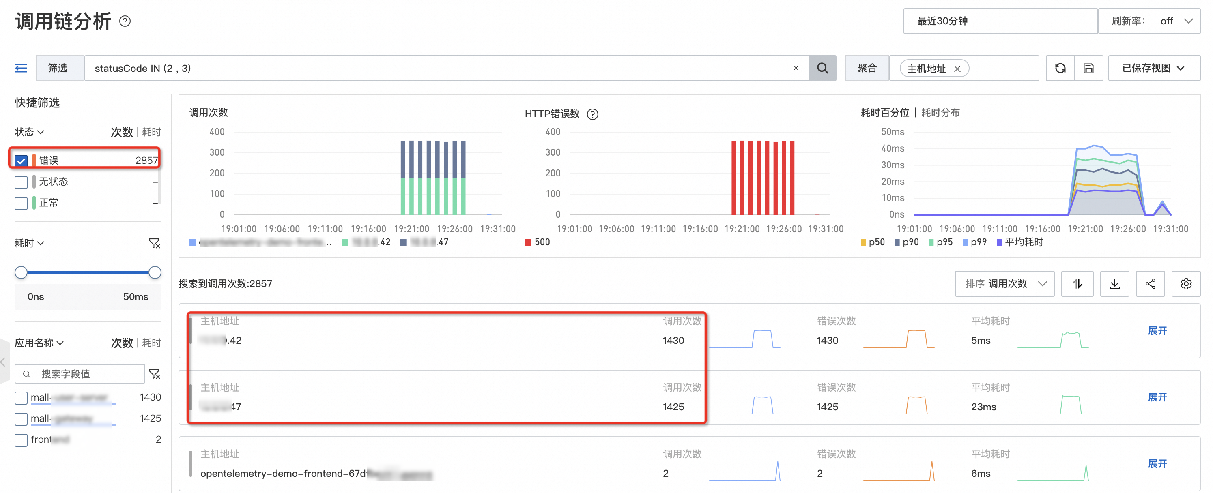This screenshot has width=1213, height=493.
Task: Click the 聚合 button
Action: (867, 68)
